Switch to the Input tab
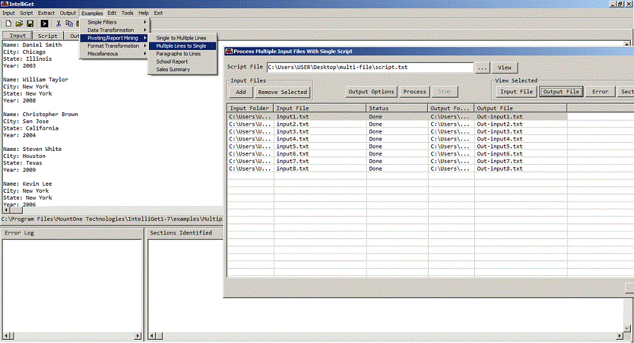Image resolution: width=634 pixels, height=343 pixels. [x=17, y=36]
